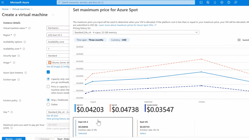The width and height of the screenshot is (249, 140).
Task: Show info tooltip for Eviction policy
Action: (x=20, y=100)
